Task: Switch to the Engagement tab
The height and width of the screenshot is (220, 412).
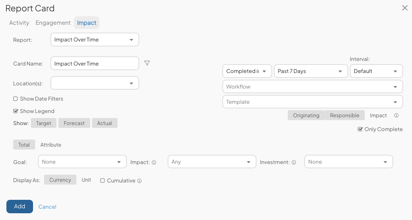Action: [53, 23]
